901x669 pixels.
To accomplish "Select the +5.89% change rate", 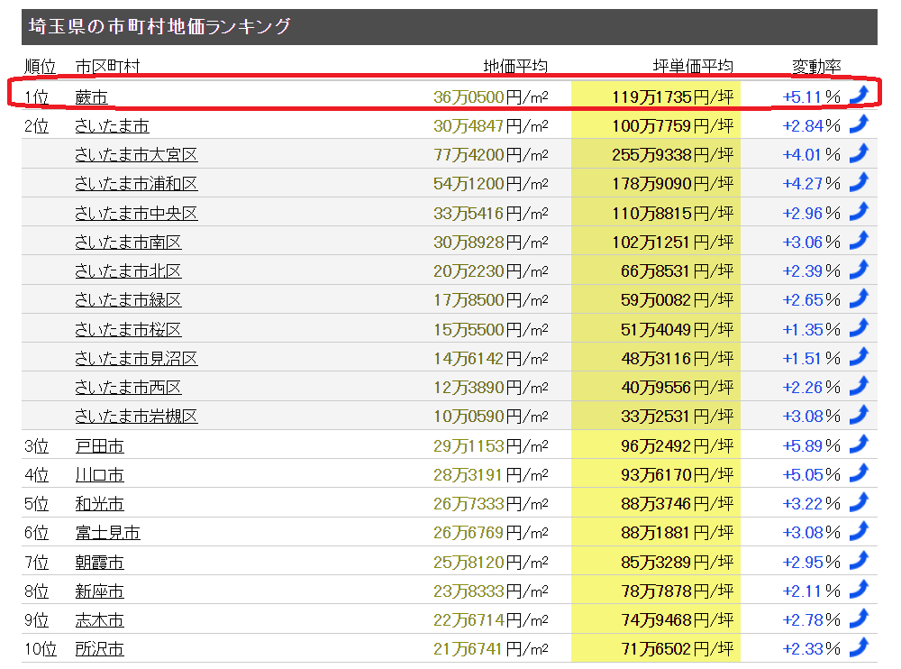I will pyautogui.click(x=812, y=445).
